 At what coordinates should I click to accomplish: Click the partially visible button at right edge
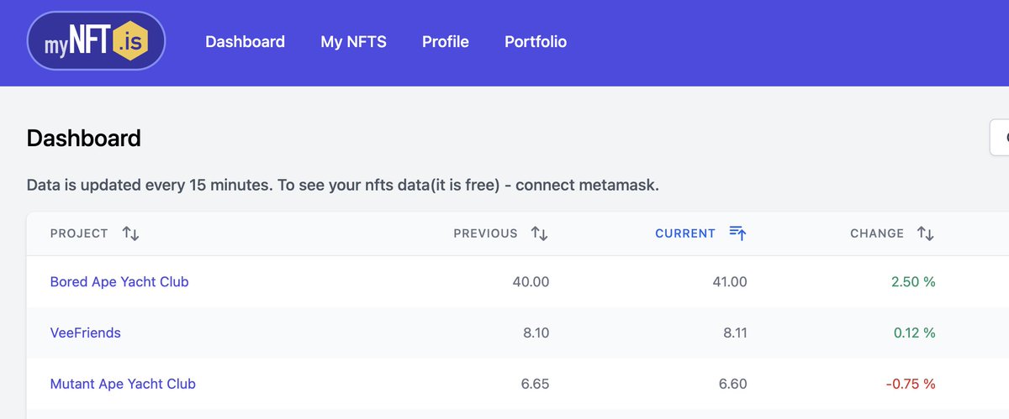click(1000, 137)
